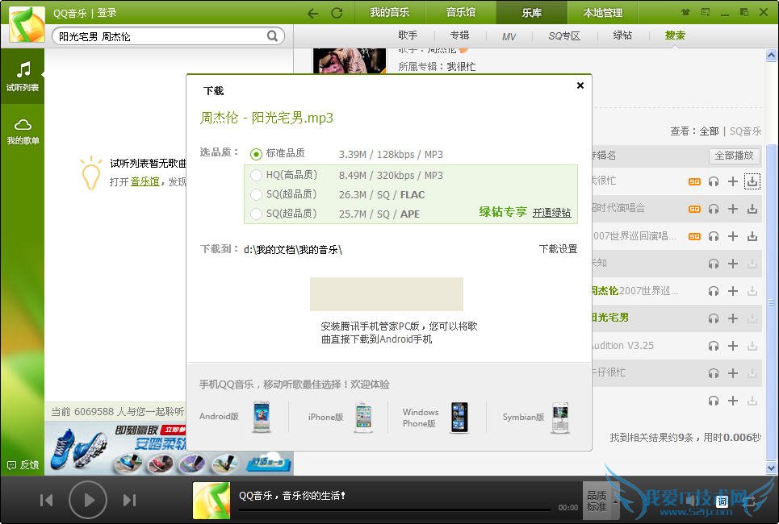779x524 pixels.
Task: Click the sneaker advertisement banner
Action: click(x=169, y=448)
